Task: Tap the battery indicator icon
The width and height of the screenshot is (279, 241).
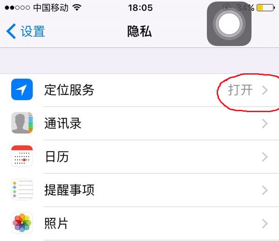Action: coord(266,7)
